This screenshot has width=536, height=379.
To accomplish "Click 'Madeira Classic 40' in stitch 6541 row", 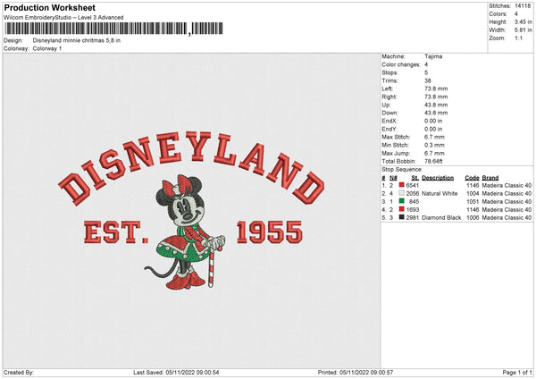I will coord(507,185).
